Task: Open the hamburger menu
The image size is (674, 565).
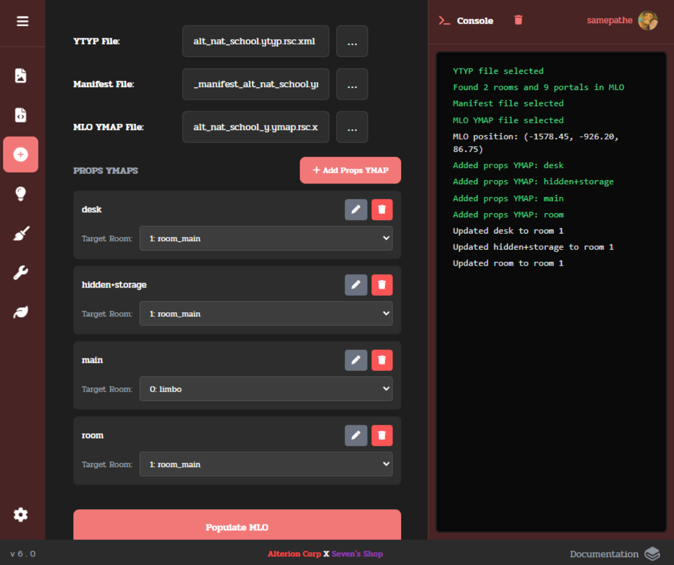Action: tap(23, 21)
